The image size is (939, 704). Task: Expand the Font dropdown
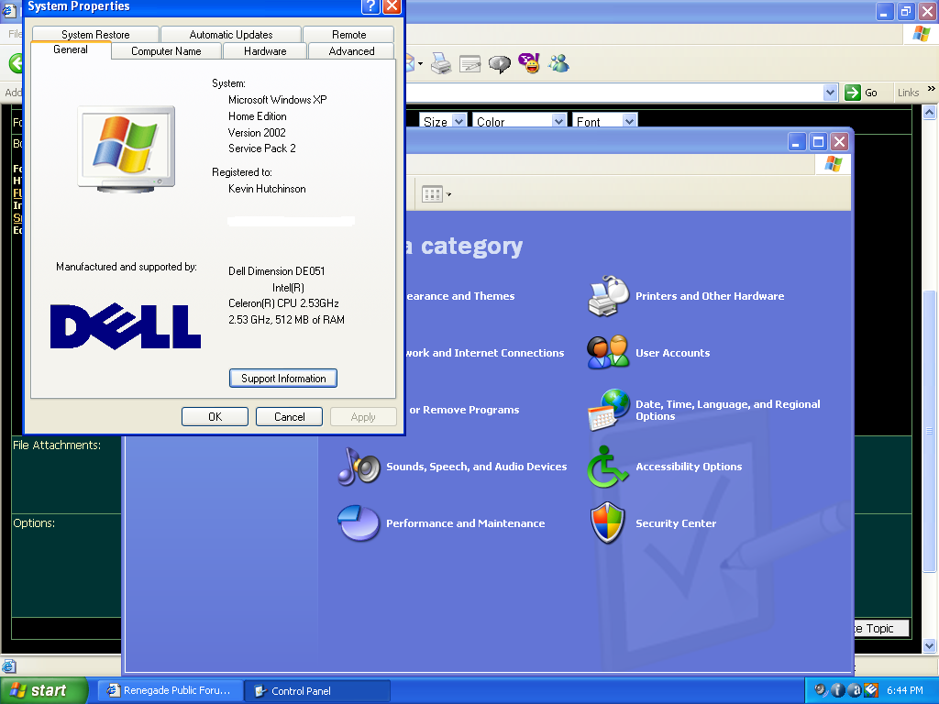pyautogui.click(x=629, y=121)
